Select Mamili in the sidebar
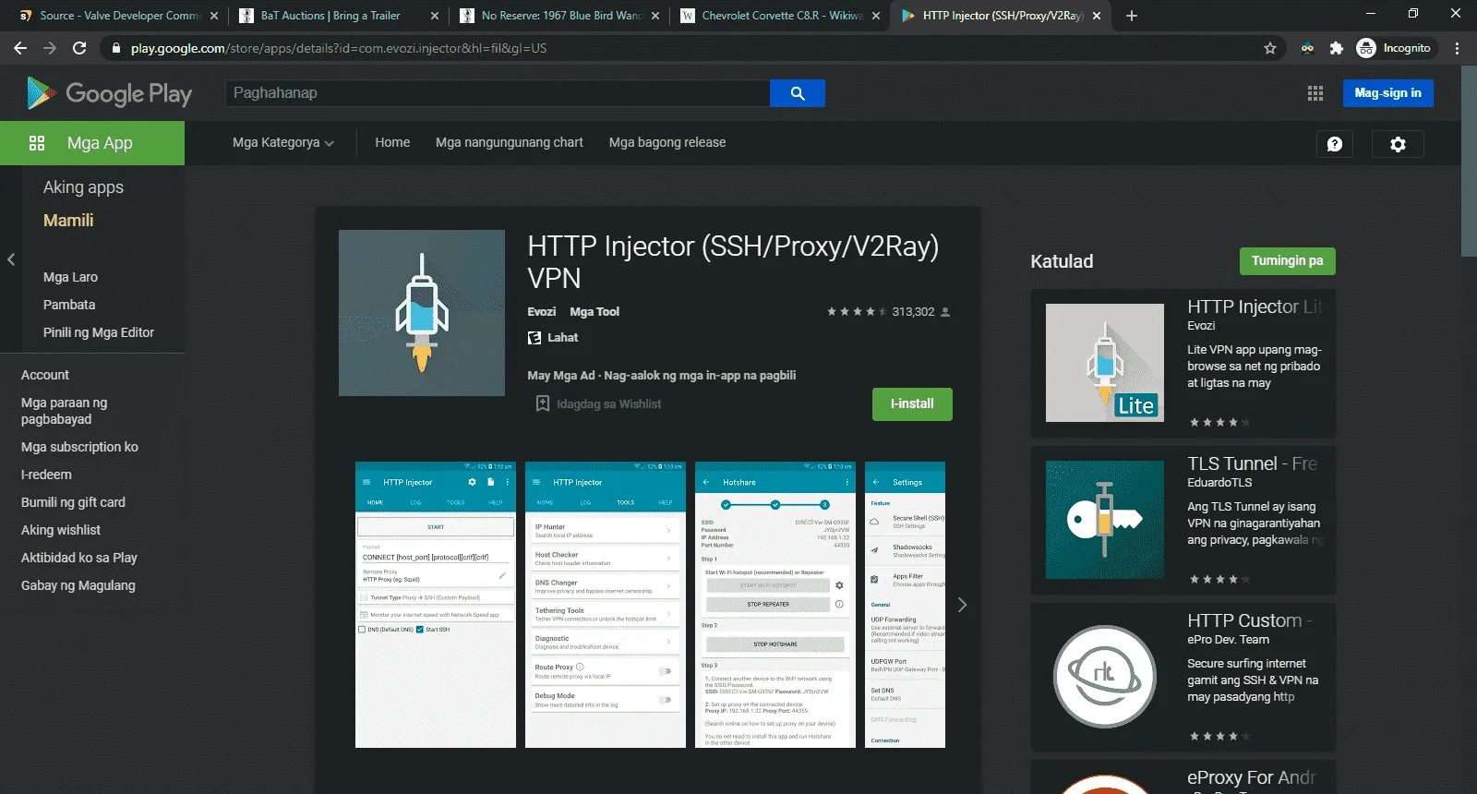The image size is (1477, 794). 68,221
